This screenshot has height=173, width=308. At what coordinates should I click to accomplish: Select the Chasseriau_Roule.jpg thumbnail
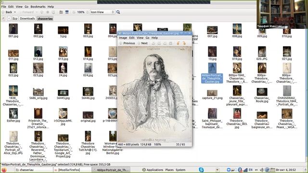pyautogui.click(x=262, y=92)
